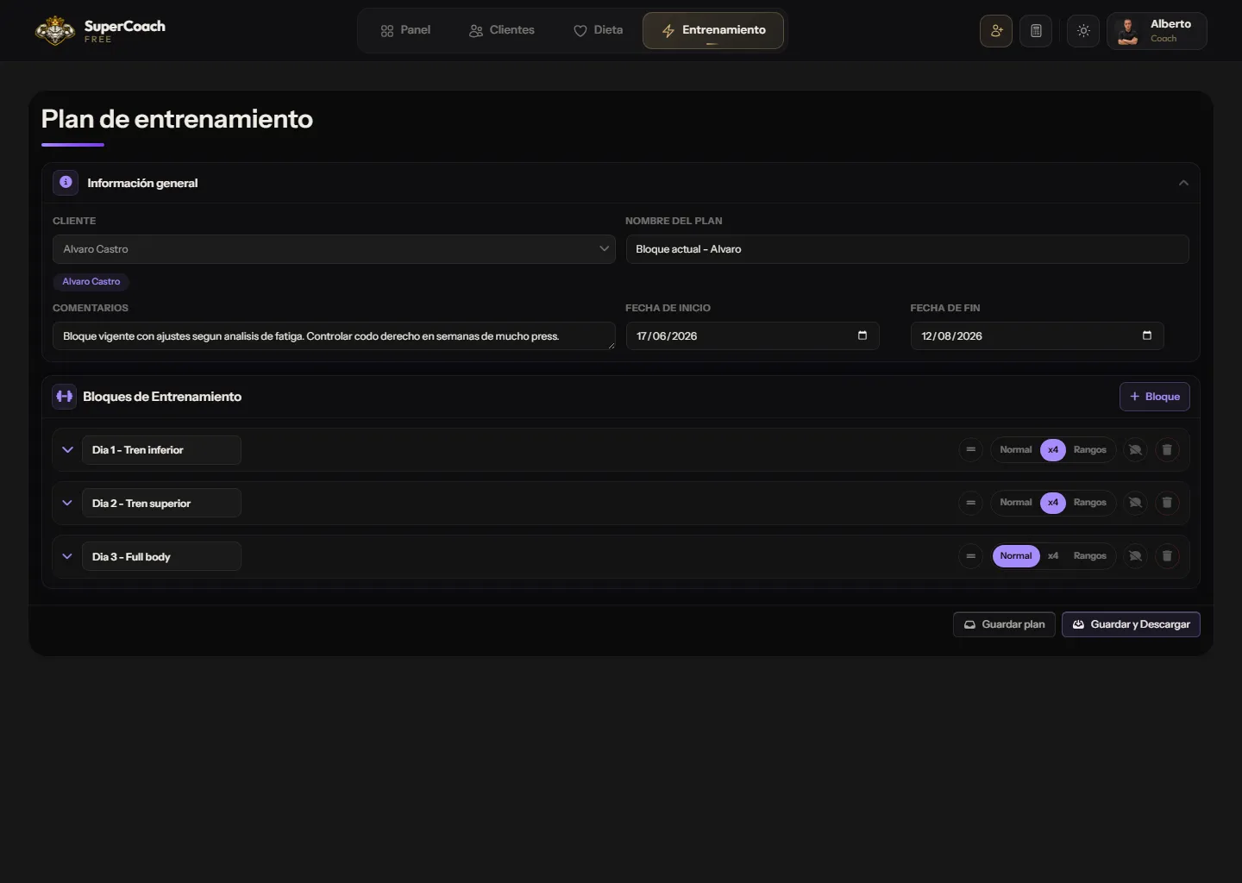Screen dimensions: 1242x883
Task: Rename the Dia 2 - Tren superior field
Action: 161,504
